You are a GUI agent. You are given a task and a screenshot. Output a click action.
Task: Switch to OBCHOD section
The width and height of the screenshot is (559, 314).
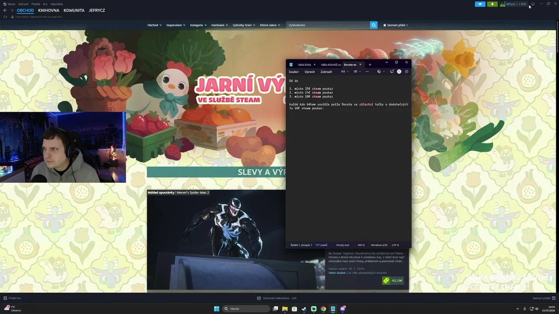click(x=25, y=10)
